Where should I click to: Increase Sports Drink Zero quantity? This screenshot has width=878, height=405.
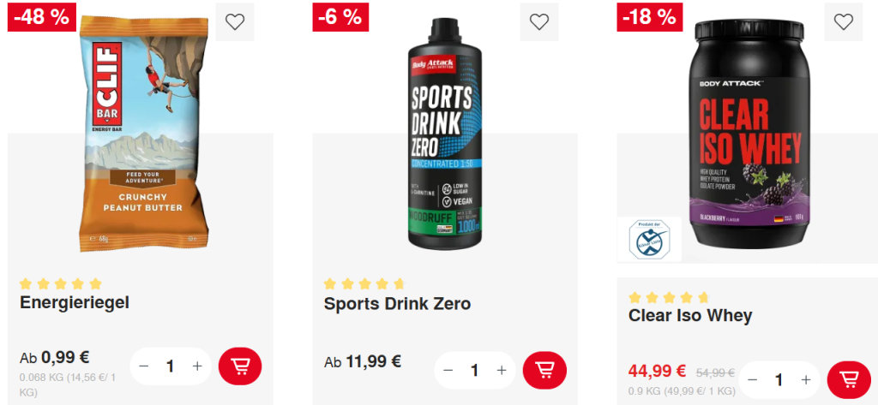(502, 371)
